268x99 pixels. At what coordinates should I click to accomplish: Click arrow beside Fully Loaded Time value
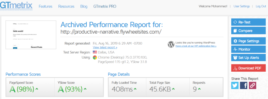point(135,89)
